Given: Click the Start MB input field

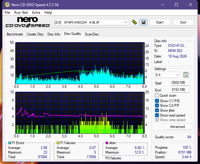Looking at the screenshot, I should [x=180, y=83].
